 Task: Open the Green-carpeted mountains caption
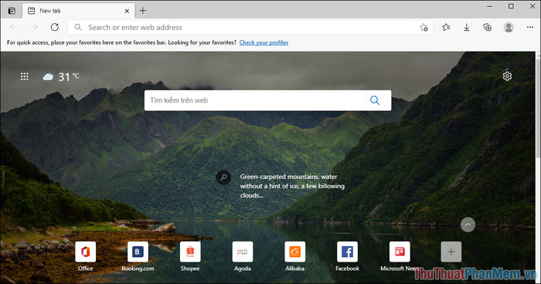(292, 186)
